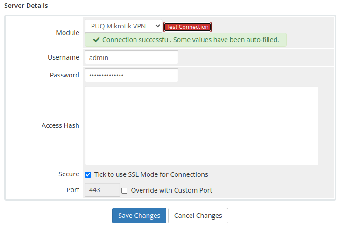339x230 pixels.
Task: Click inside the masked Password field
Action: click(132, 75)
